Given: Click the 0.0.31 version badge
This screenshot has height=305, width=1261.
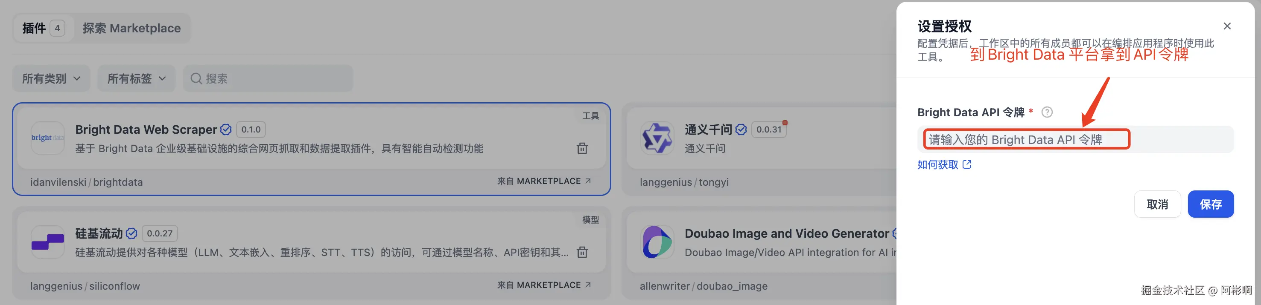Looking at the screenshot, I should point(768,129).
